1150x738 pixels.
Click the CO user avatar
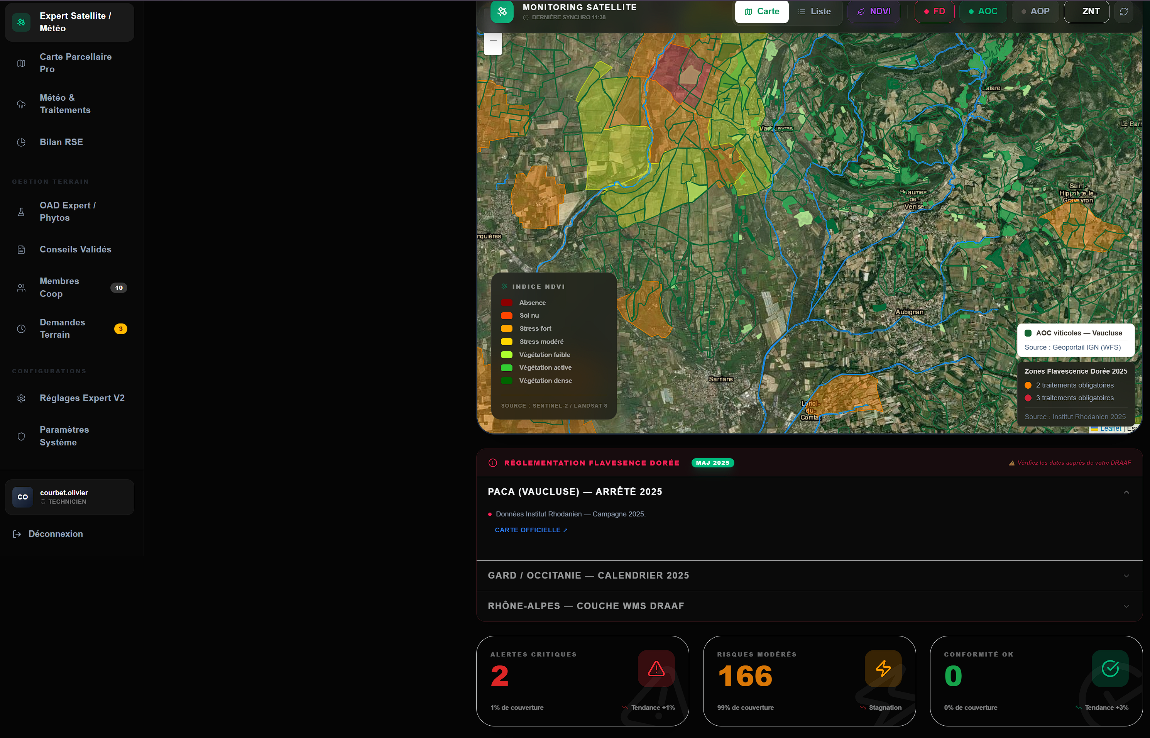22,497
